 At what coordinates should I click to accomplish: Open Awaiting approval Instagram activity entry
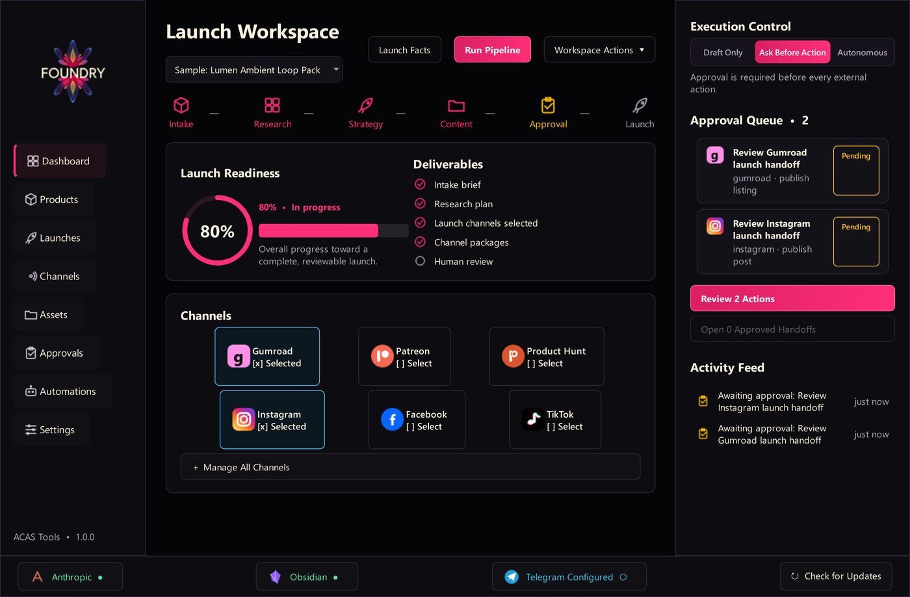point(792,401)
